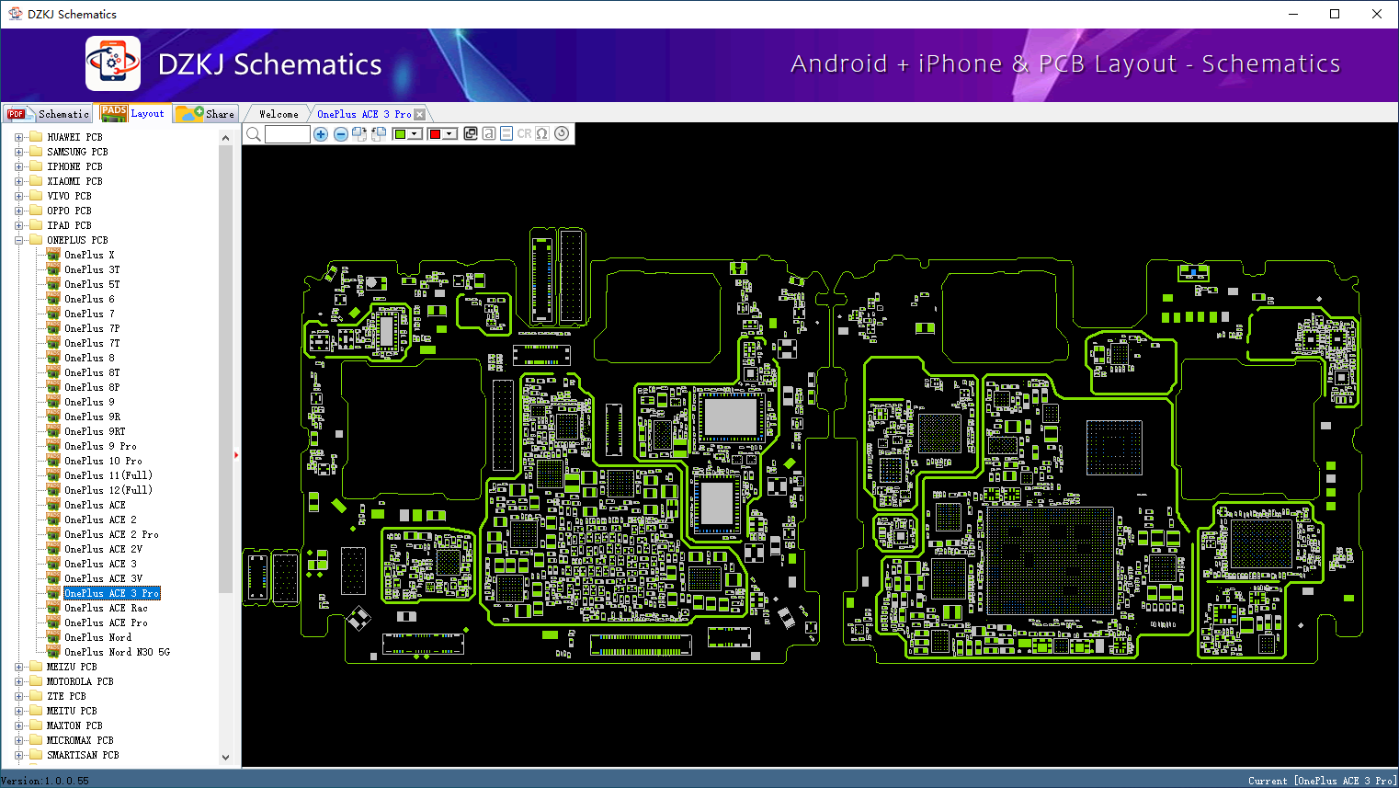Expand the SMARTISAN PCB folder
The height and width of the screenshot is (788, 1399).
click(18, 755)
